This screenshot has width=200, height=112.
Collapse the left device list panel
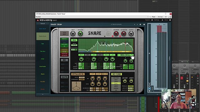point(42,94)
